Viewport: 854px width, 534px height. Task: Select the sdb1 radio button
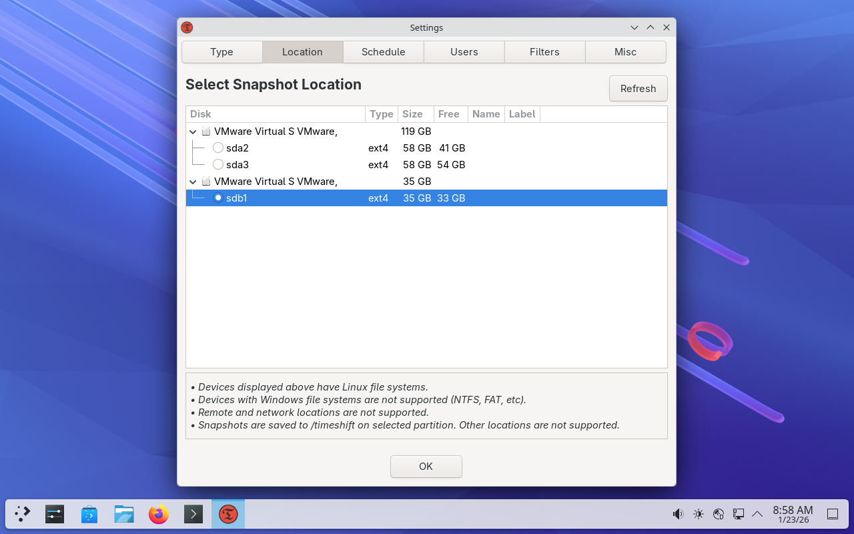(x=218, y=198)
